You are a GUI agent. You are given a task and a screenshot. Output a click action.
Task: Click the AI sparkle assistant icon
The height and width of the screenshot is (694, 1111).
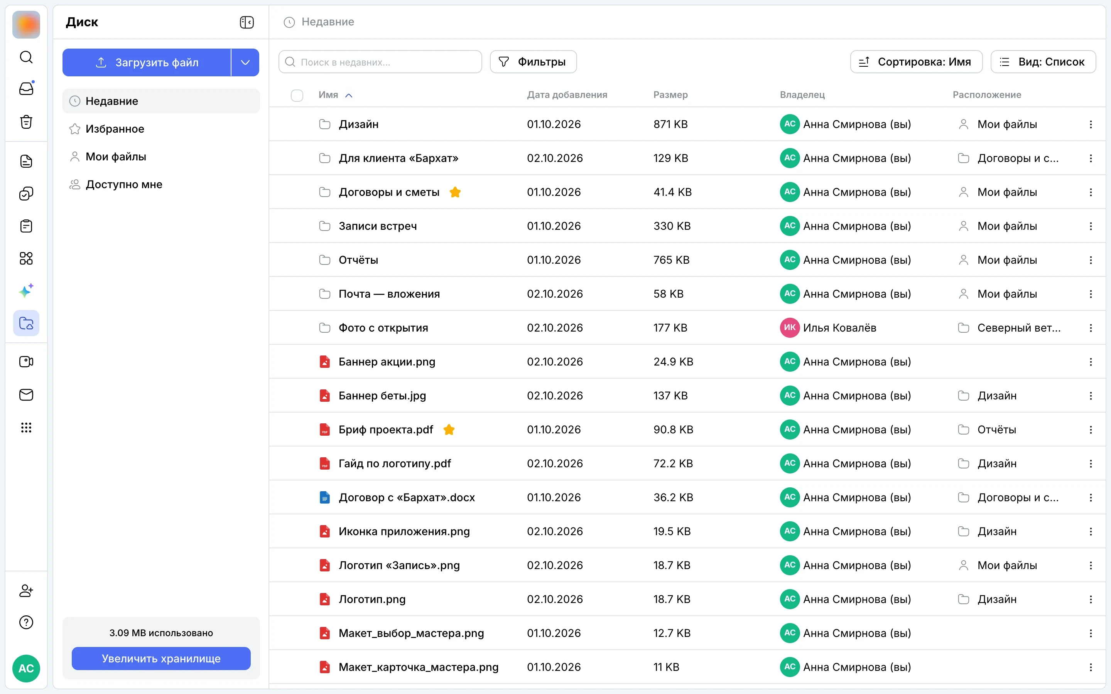pyautogui.click(x=26, y=291)
